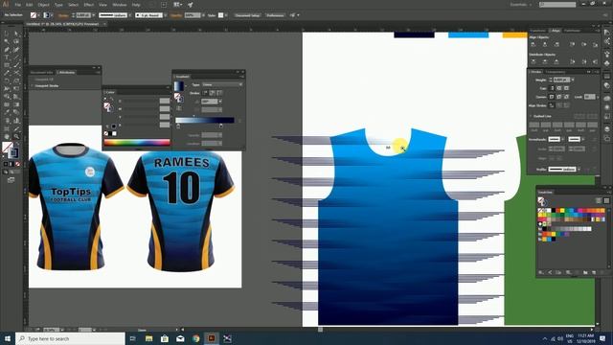
Task: Open the gradient angle dropdown
Action: click(220, 102)
